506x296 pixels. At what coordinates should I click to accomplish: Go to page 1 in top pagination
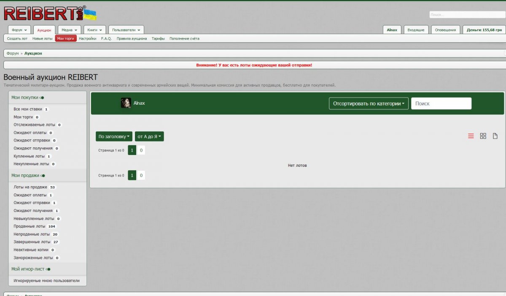click(x=132, y=150)
